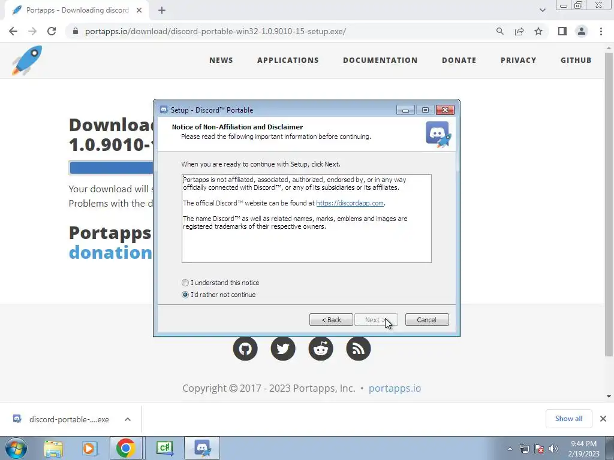The height and width of the screenshot is (460, 614).
Task: Click the page vertical scrollbar
Action: click(x=609, y=204)
